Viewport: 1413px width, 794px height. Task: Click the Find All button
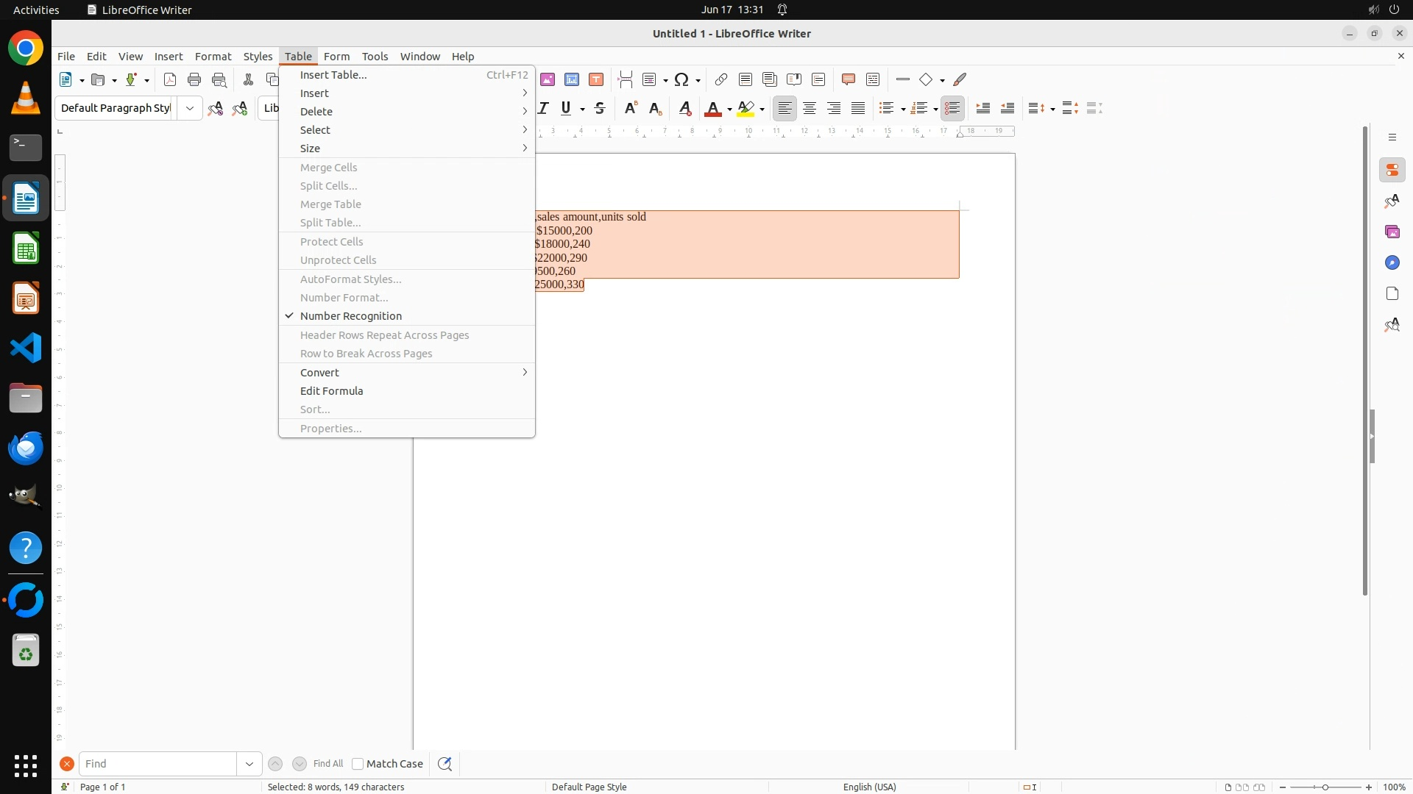[328, 764]
